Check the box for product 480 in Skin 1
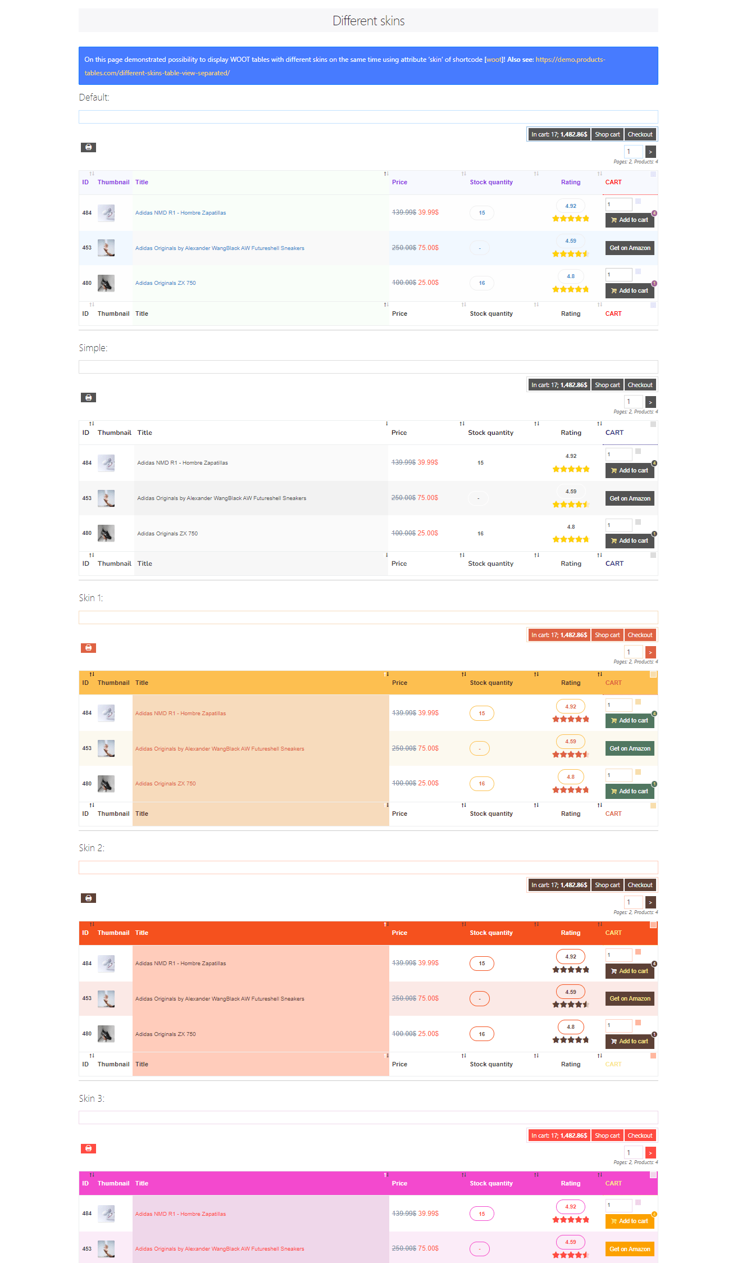 coord(638,773)
